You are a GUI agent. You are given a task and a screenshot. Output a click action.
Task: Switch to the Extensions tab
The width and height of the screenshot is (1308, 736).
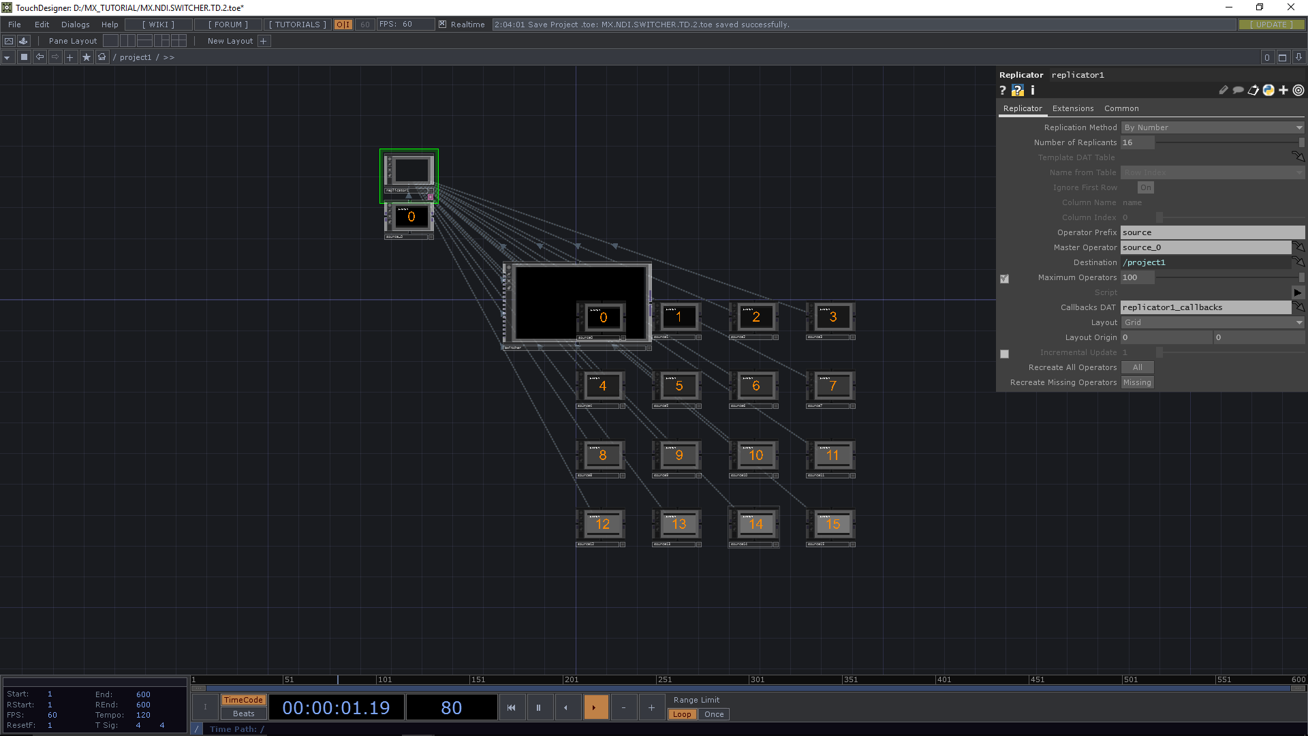(1073, 108)
